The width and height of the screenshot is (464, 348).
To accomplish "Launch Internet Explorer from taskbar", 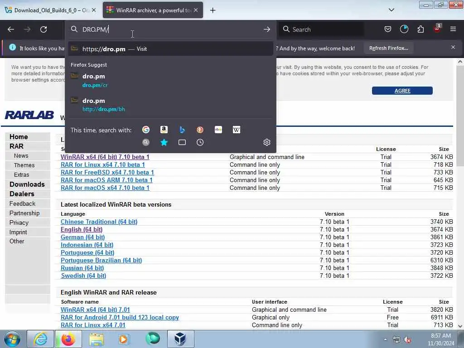I will click(x=40, y=339).
